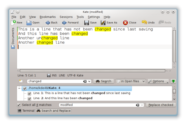Uncheck the Line 2 match checkbox

click(x=29, y=99)
